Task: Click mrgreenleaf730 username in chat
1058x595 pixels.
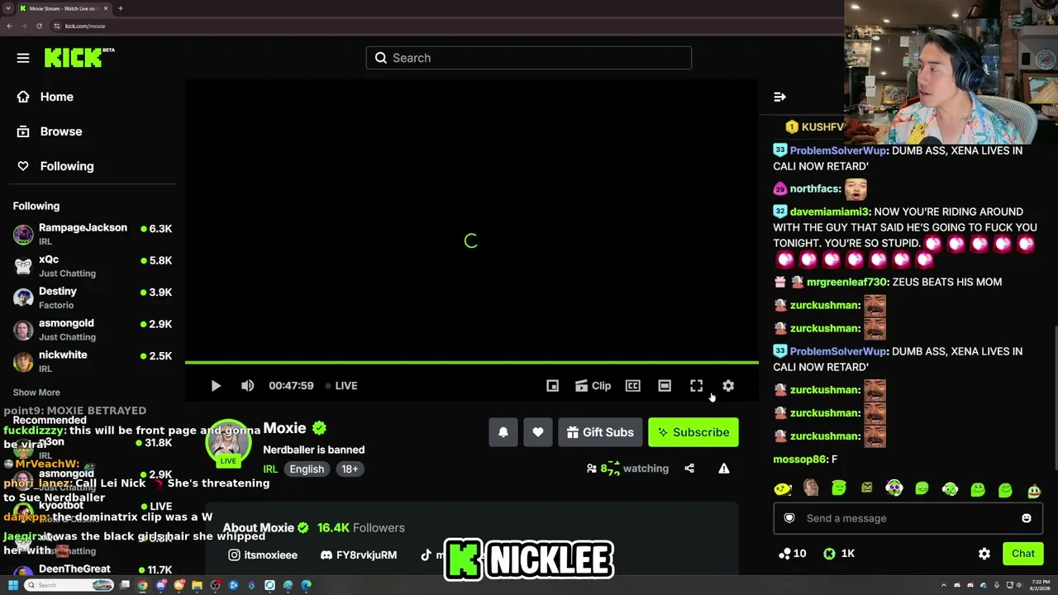Action: point(848,282)
